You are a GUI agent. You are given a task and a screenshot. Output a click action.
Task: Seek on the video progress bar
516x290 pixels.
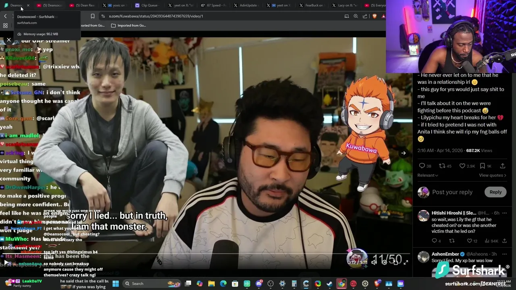pyautogui.click(x=206, y=254)
